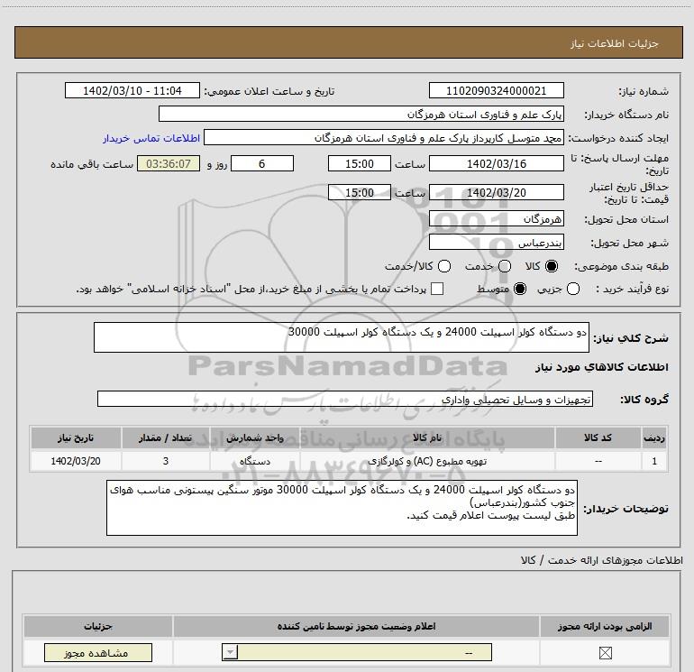The height and width of the screenshot is (672, 694).
Task: Select the متوسط purchase type radio
Action: (520, 289)
